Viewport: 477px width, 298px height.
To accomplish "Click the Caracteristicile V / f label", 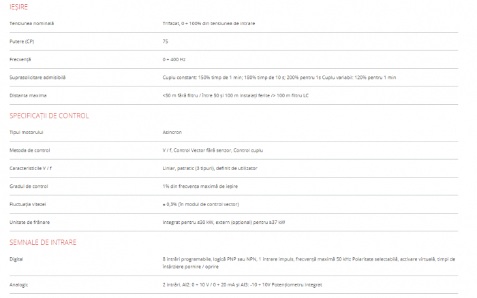I will pyautogui.click(x=34, y=168).
